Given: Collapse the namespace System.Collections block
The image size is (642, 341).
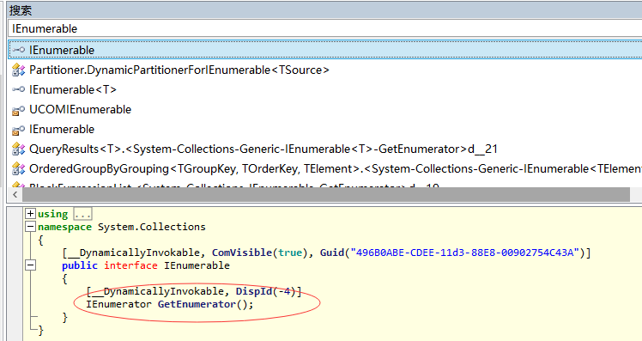Looking at the screenshot, I should click(30, 227).
